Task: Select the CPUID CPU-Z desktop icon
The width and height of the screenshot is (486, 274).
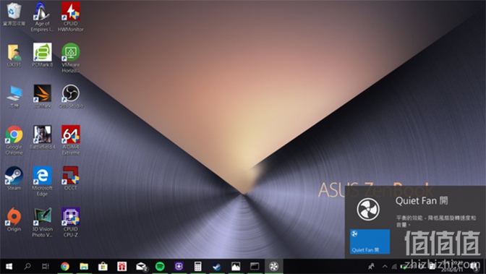Action: pos(71,223)
